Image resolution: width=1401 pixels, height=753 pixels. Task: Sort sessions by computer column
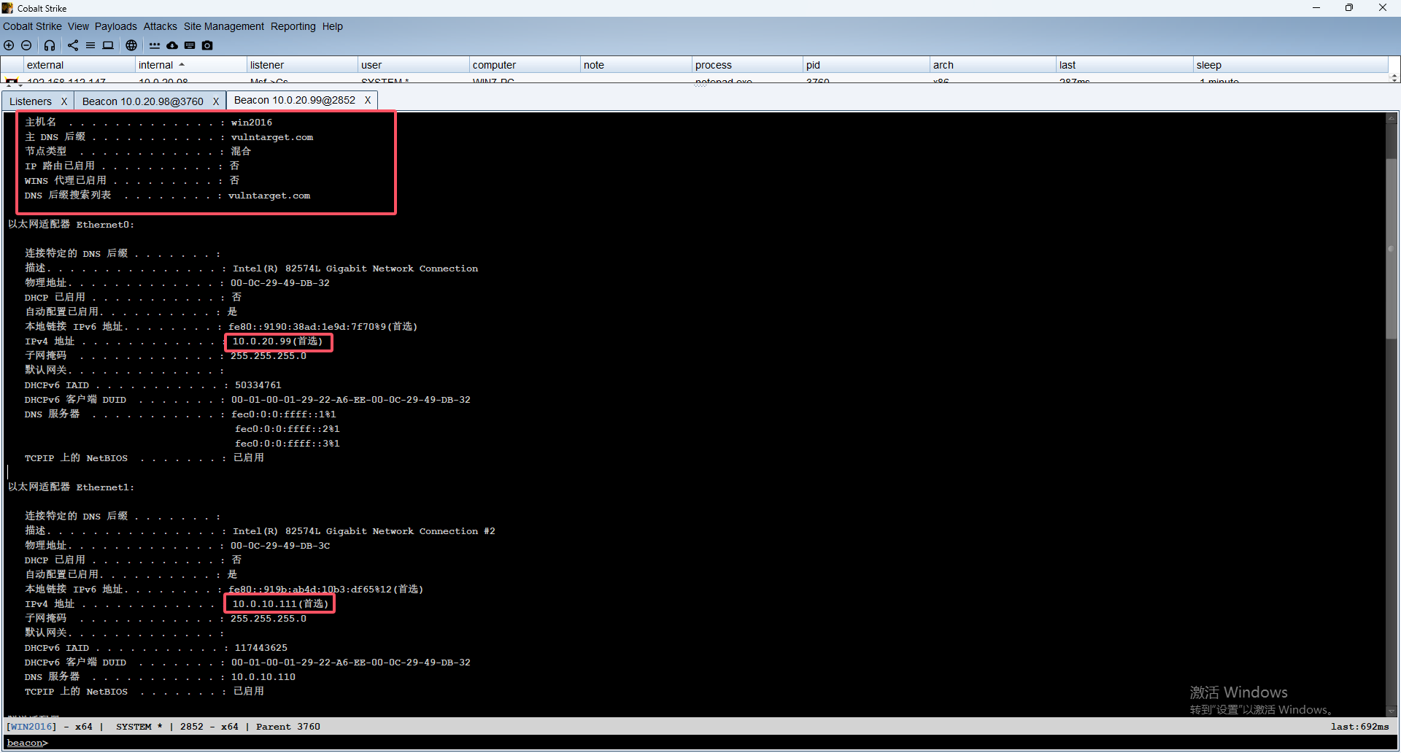(x=525, y=65)
